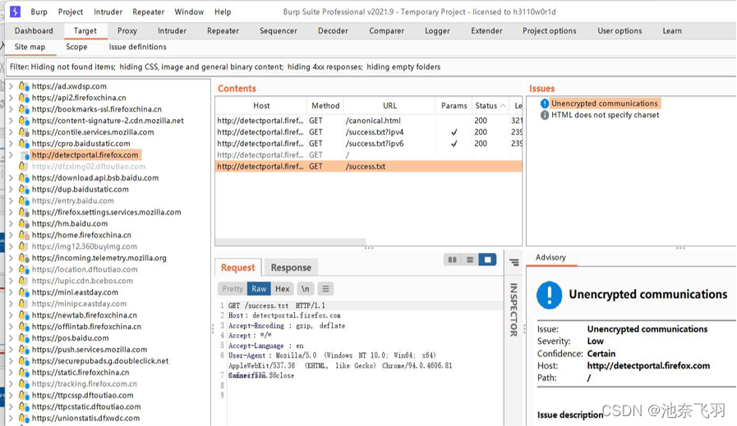The height and width of the screenshot is (426, 737).
Task: Click lock icon for hm.baidu.com
Action: tap(24, 223)
